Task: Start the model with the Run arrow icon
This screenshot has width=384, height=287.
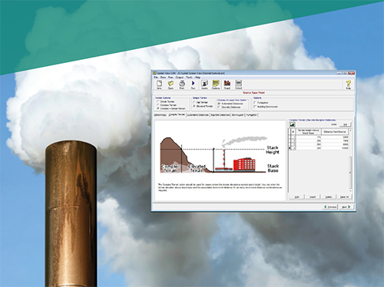Action: [x=193, y=84]
